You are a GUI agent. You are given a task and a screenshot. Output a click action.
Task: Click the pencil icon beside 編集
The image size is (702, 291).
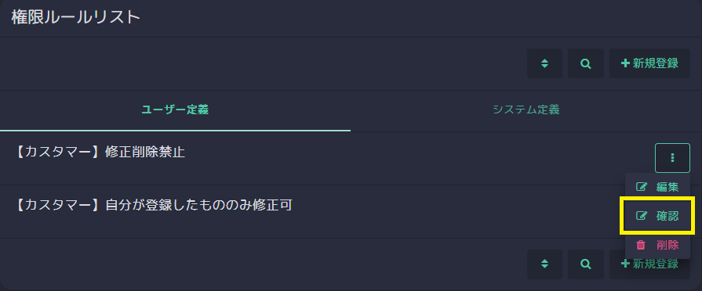tap(642, 187)
